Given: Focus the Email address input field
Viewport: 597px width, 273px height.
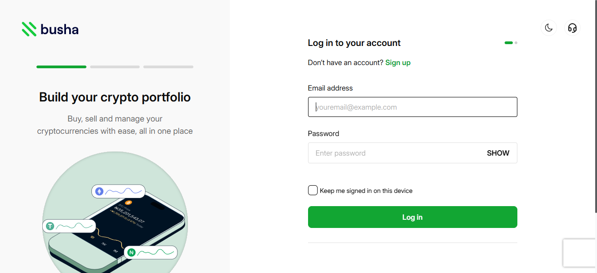Looking at the screenshot, I should coord(412,107).
